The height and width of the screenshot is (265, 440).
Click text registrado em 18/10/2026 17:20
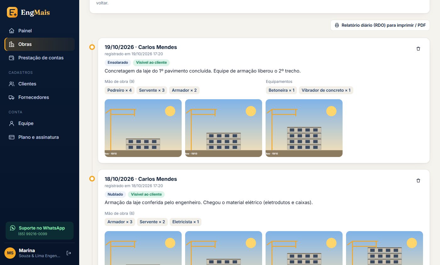click(x=134, y=186)
